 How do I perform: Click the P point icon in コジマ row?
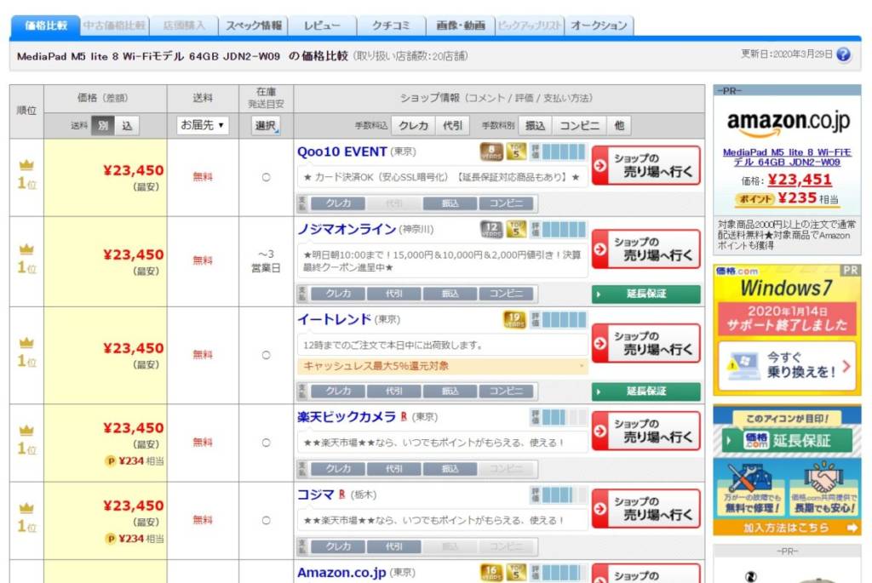tap(111, 539)
